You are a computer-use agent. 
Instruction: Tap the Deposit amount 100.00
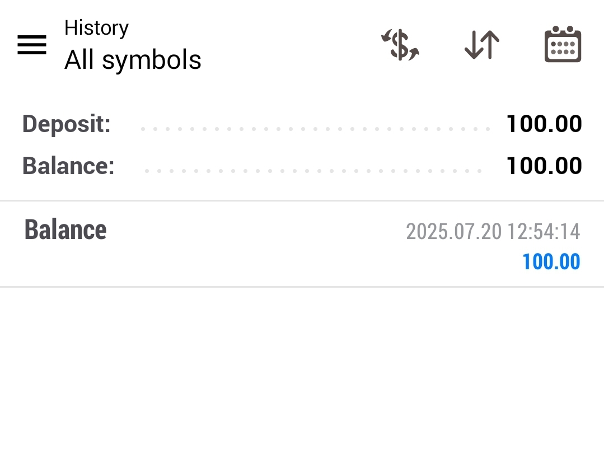click(544, 124)
